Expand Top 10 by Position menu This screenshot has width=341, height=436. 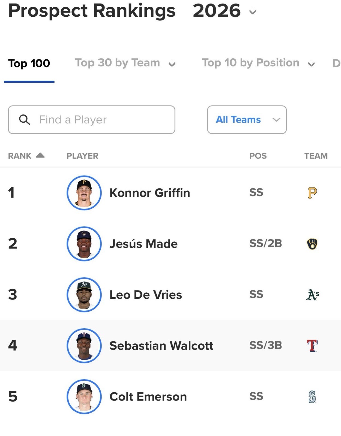(258, 63)
